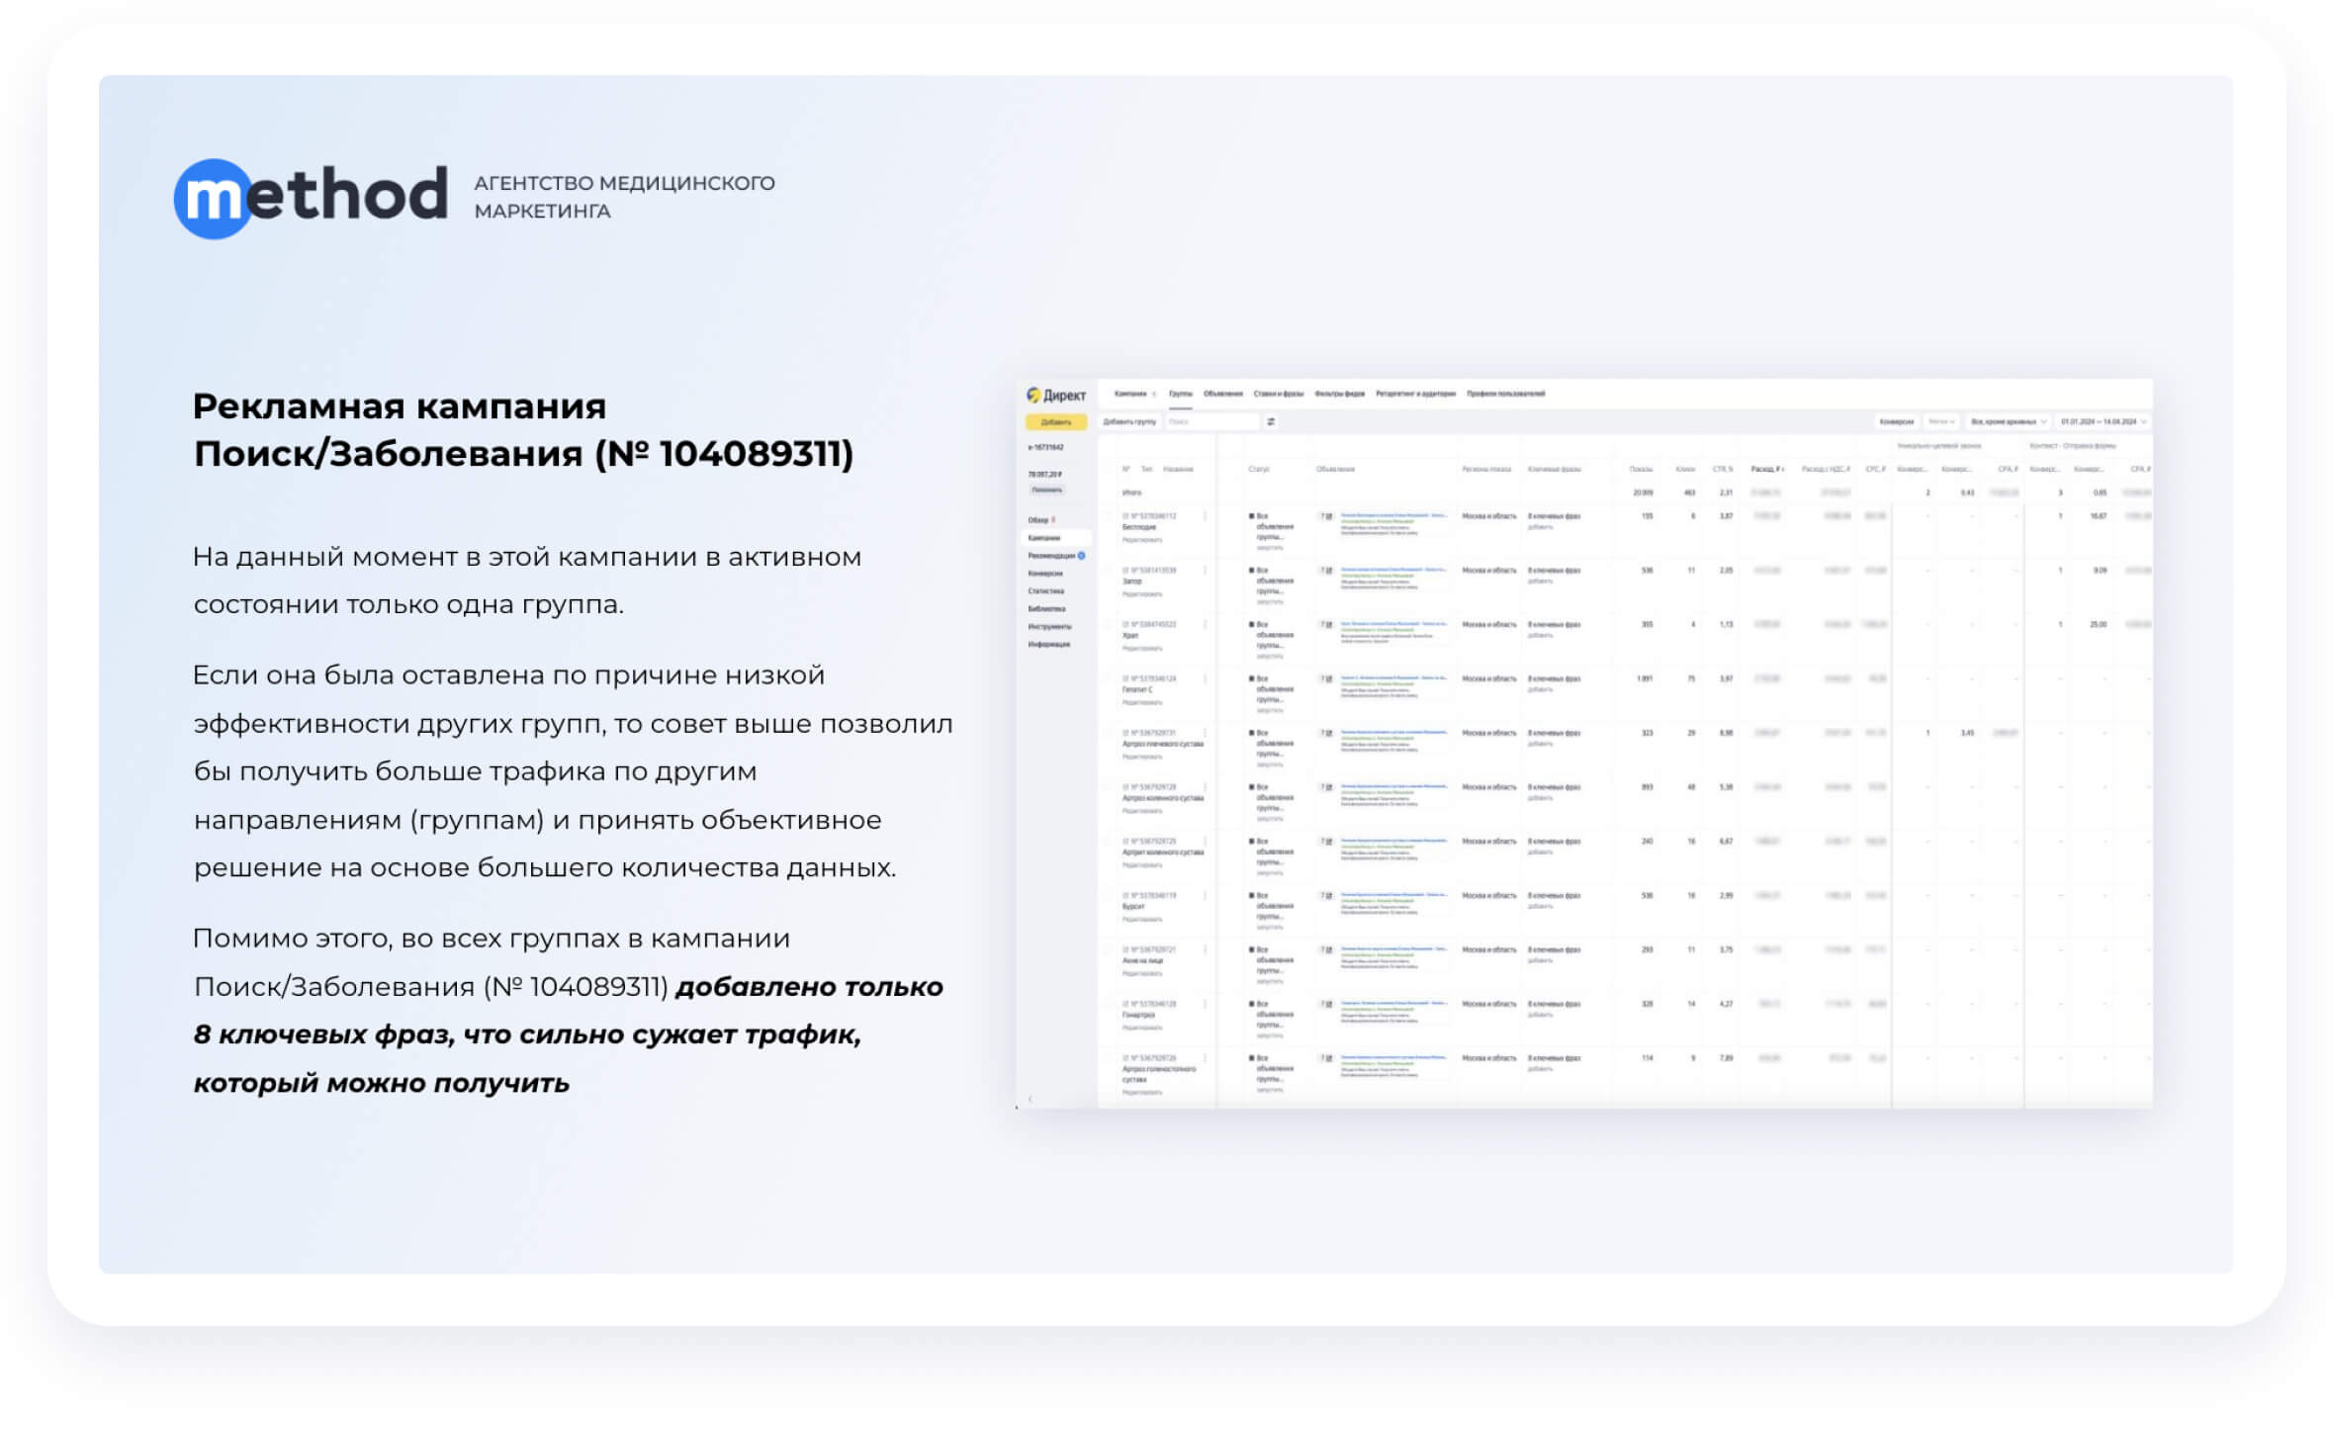Open Обзор in the sidebar
This screenshot has width=2334, height=1434.
(1037, 520)
